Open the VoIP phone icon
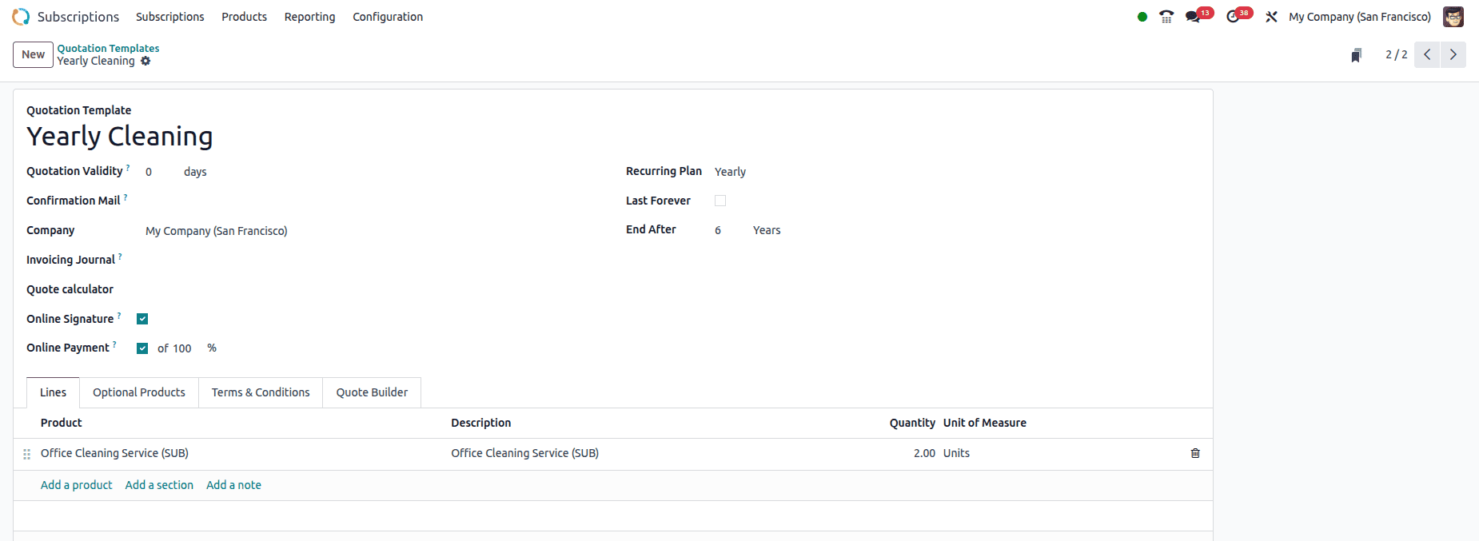1479x541 pixels. click(1166, 17)
